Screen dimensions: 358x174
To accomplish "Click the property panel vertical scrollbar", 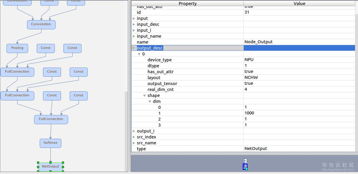I will (x=356, y=74).
